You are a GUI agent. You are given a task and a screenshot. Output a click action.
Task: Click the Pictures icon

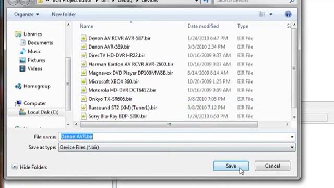(x=22, y=60)
